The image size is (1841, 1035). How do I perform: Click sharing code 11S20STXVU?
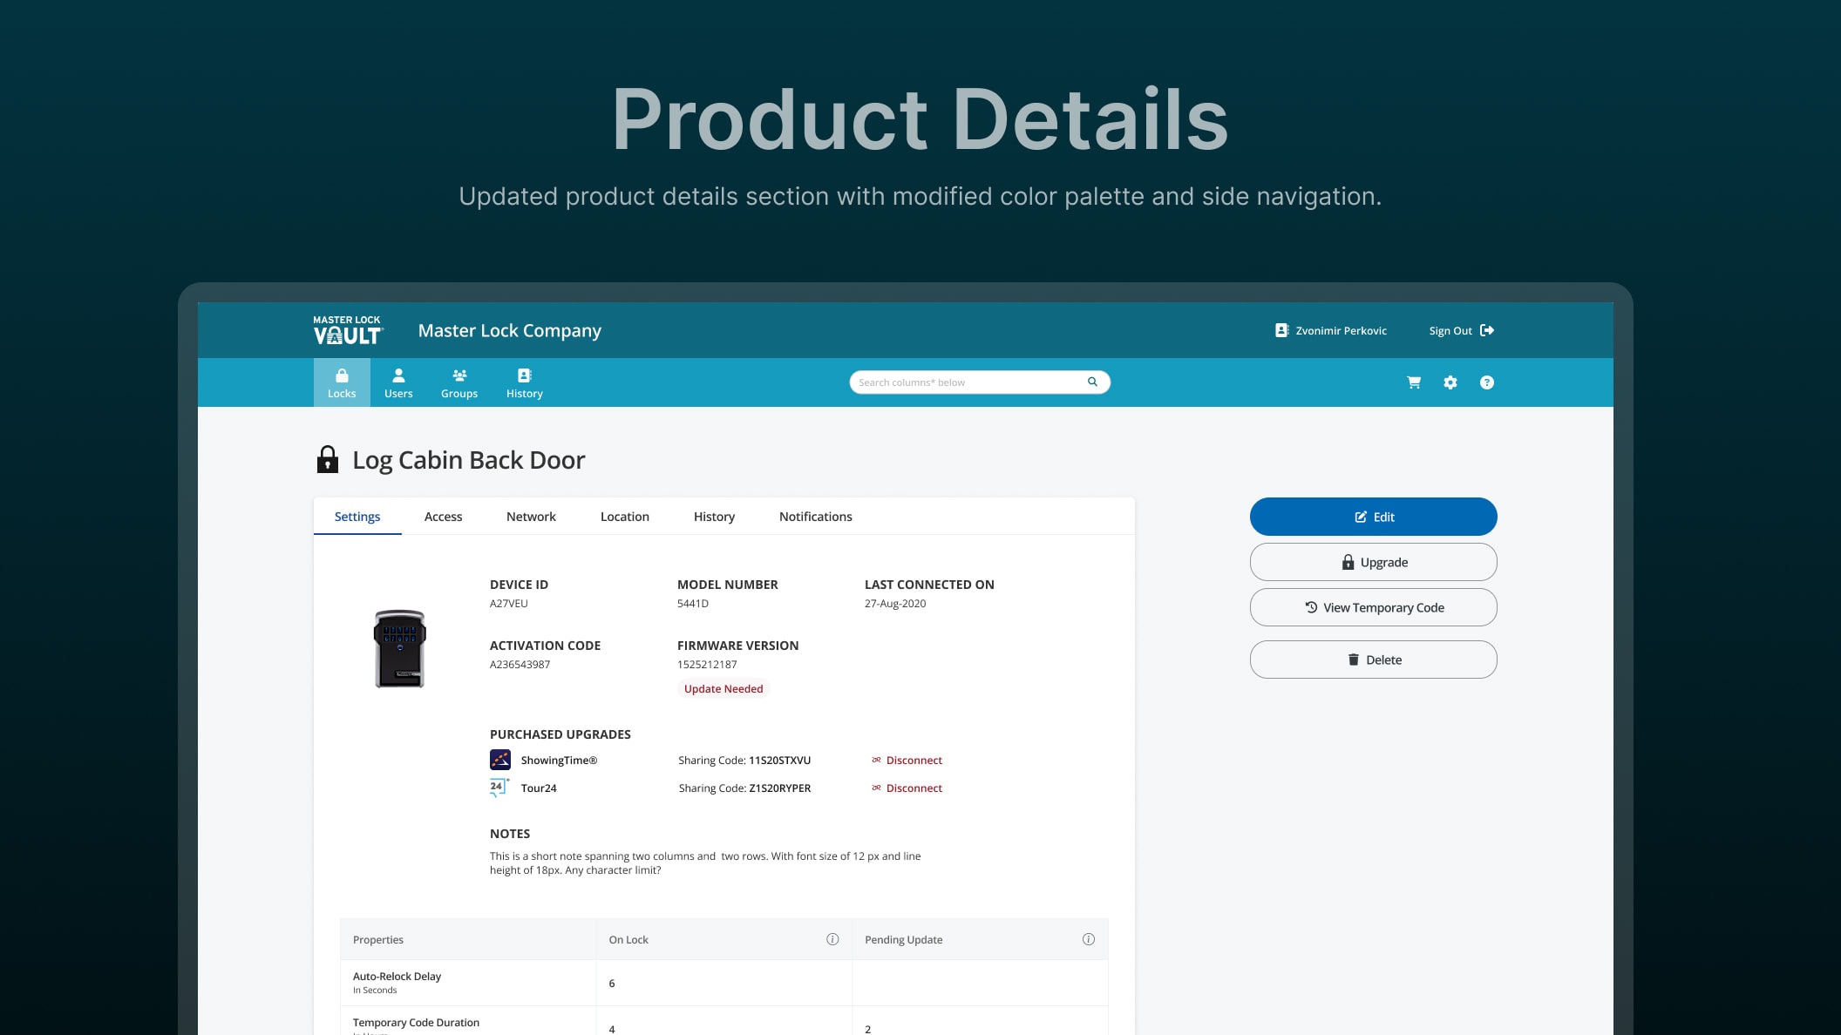(x=779, y=761)
